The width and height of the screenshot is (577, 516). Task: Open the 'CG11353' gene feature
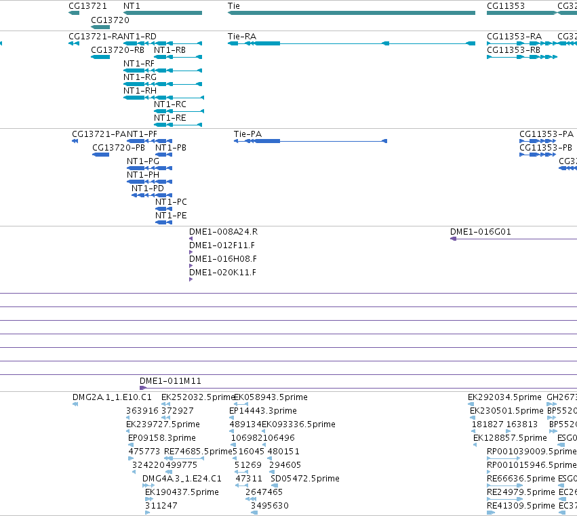click(x=522, y=13)
